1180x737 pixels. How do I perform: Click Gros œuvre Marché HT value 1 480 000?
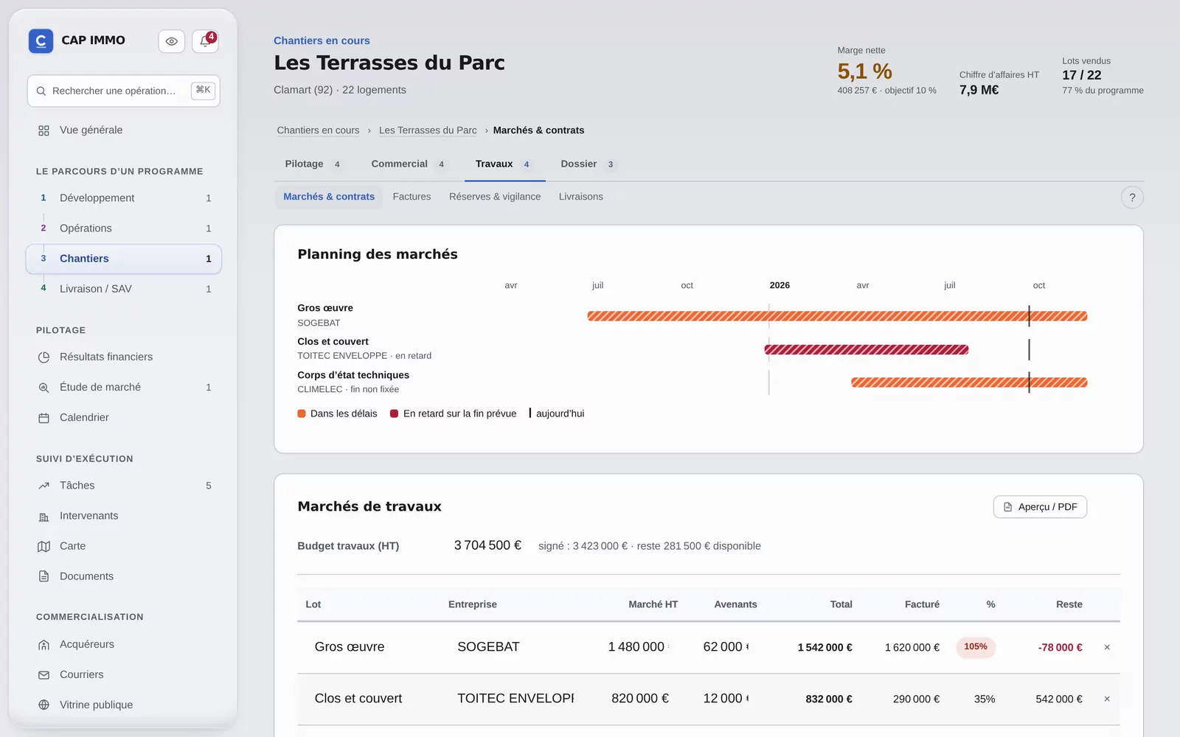(x=638, y=647)
